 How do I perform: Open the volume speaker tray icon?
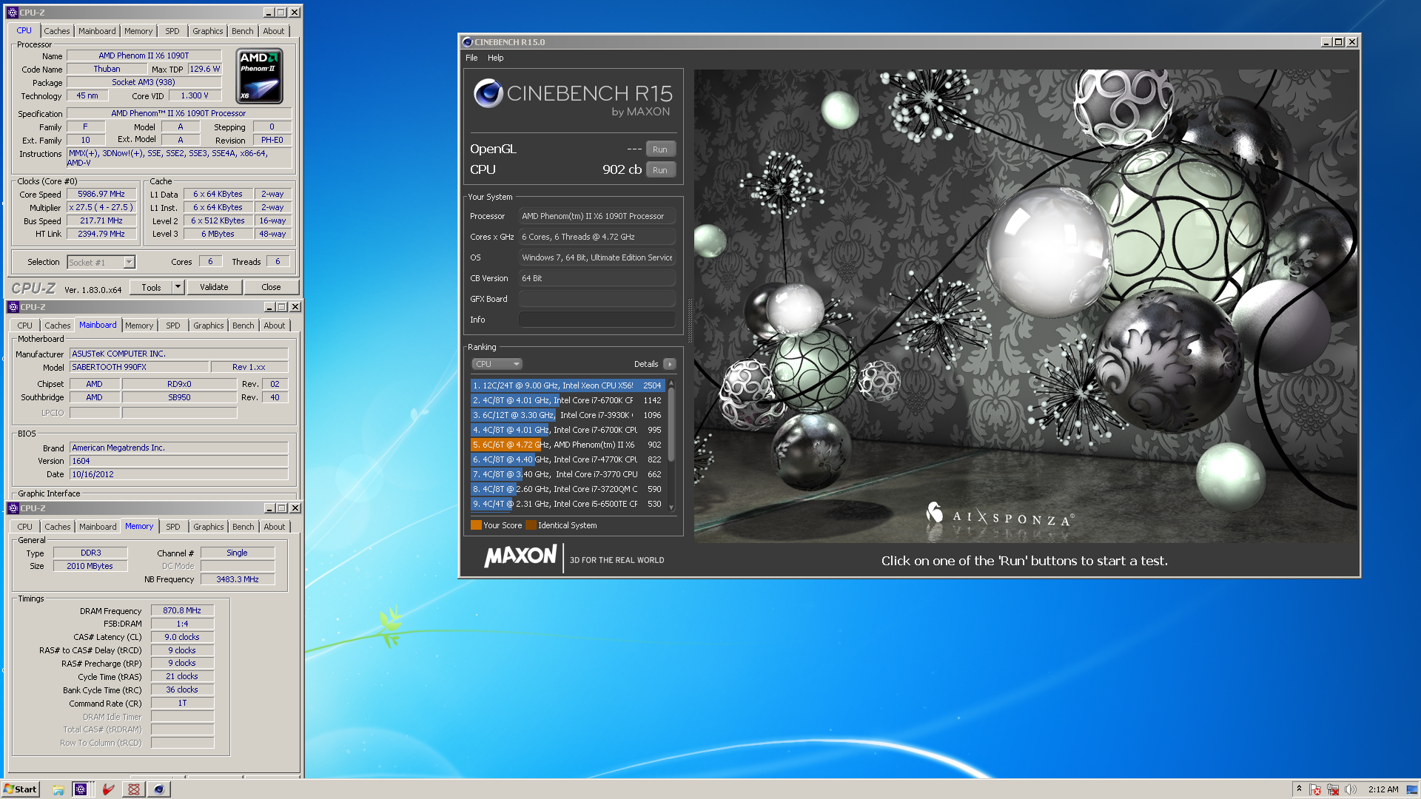click(x=1351, y=789)
